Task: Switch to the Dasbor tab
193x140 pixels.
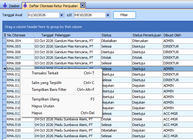Action: 11,6
